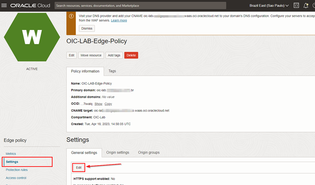Click the OIC-LAB-Edge-Policy page title
Screen dimensions: 315x185
pyautogui.click(x=97, y=41)
